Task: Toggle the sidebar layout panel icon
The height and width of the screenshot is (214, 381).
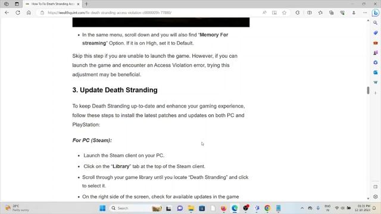Action: click(376, 187)
